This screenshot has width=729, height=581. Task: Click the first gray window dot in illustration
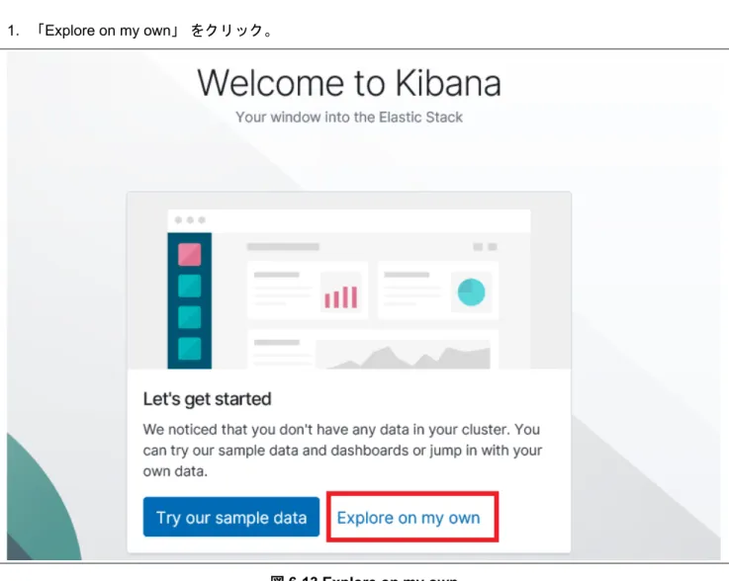pos(178,220)
